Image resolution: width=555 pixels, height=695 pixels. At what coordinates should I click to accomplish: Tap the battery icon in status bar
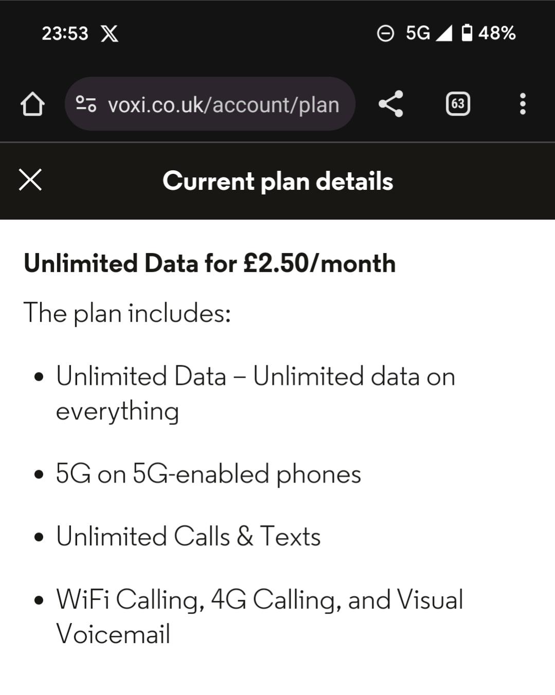[x=467, y=33]
